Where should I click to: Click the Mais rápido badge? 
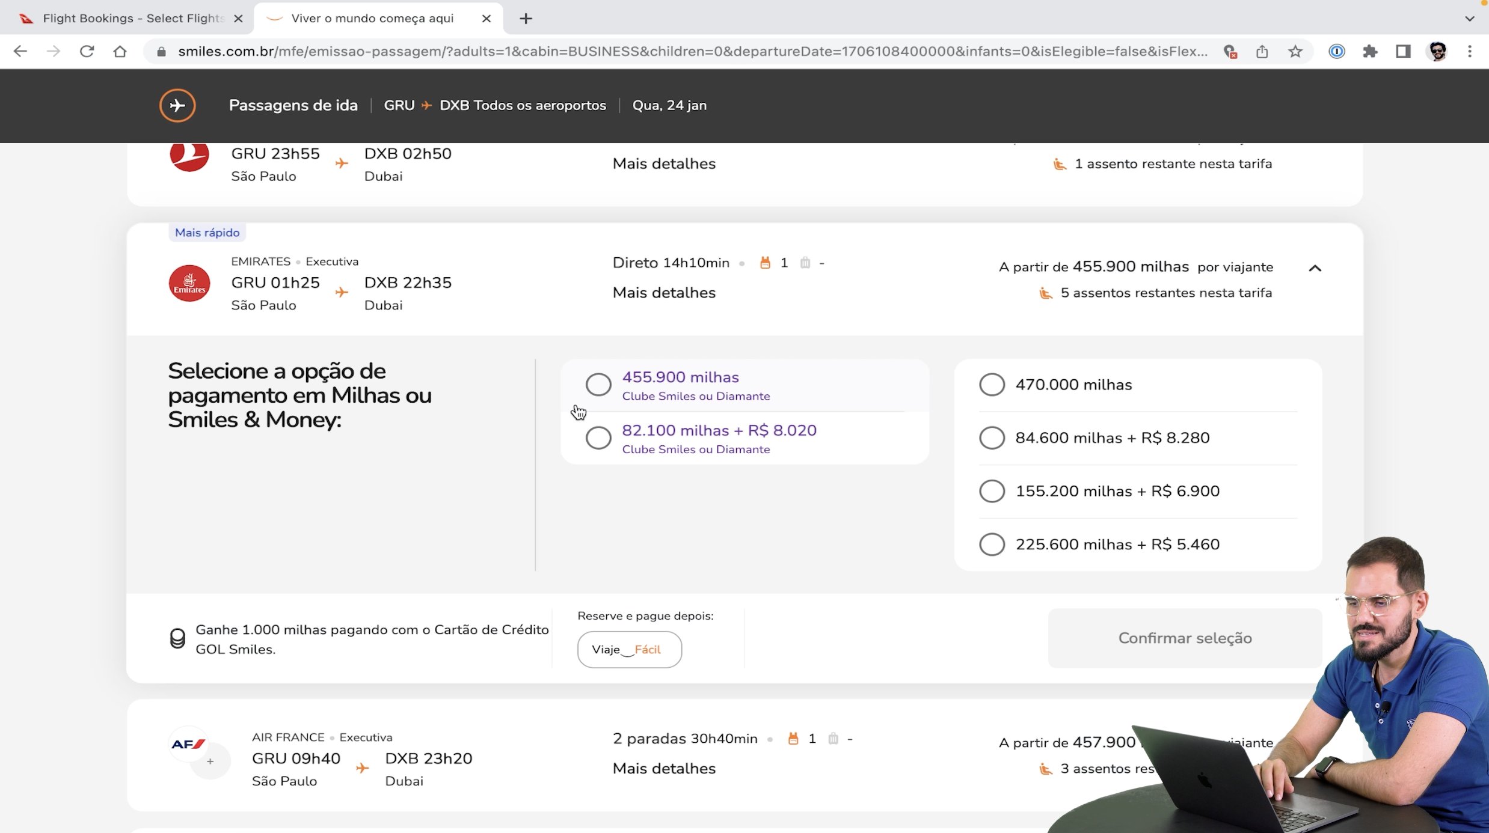click(207, 233)
